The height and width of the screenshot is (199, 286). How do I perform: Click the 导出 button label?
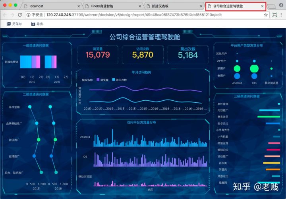pos(40,24)
